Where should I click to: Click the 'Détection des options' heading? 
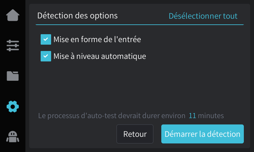tap(77, 16)
